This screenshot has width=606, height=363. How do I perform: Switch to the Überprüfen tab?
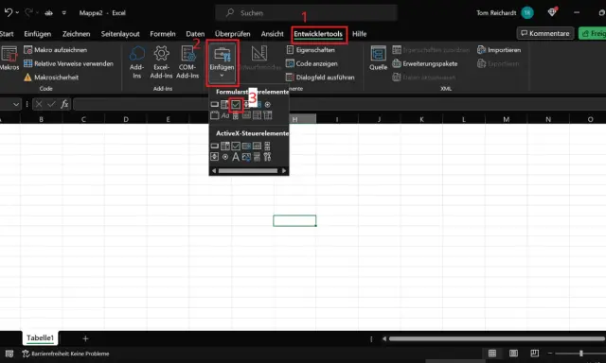(233, 34)
